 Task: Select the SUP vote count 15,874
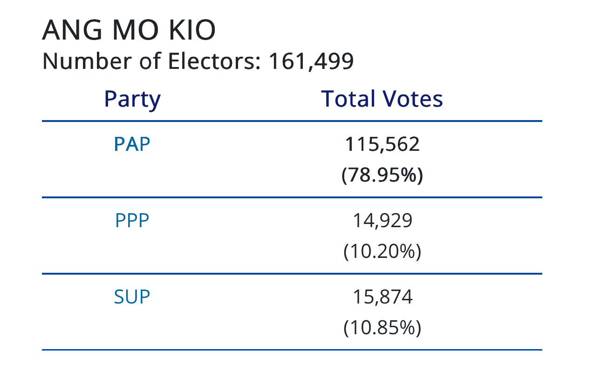point(382,297)
